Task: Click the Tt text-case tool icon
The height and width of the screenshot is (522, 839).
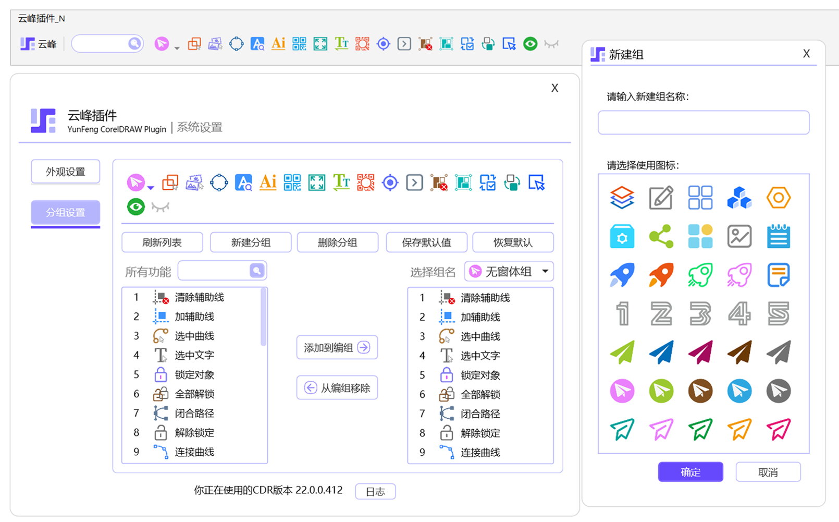Action: (x=341, y=183)
